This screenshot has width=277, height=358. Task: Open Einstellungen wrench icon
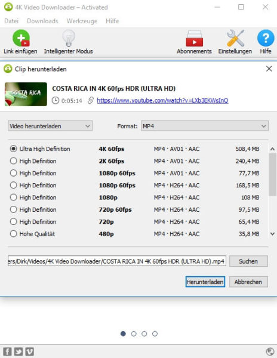[235, 38]
